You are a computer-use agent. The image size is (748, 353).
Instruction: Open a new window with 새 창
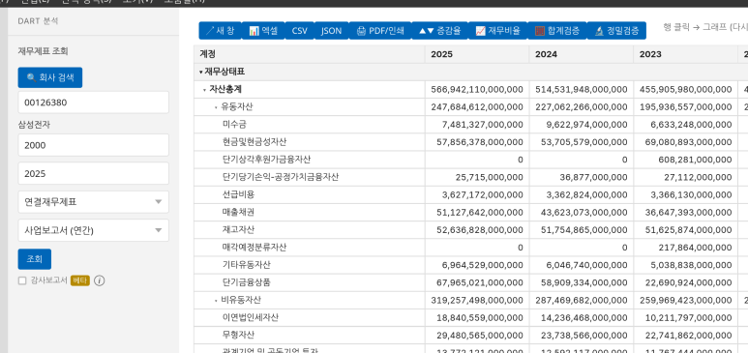[x=220, y=31]
